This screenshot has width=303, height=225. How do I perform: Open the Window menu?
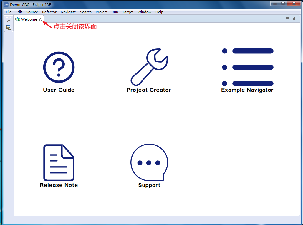click(144, 12)
